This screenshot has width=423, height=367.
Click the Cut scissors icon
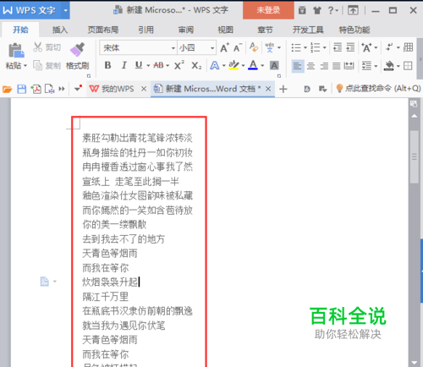(37, 47)
